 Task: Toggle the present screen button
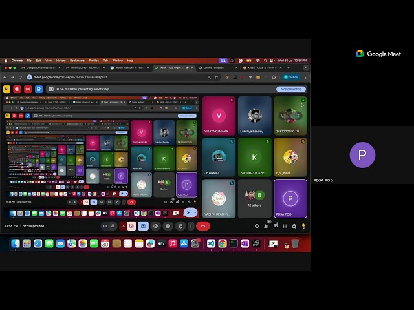[143, 226]
